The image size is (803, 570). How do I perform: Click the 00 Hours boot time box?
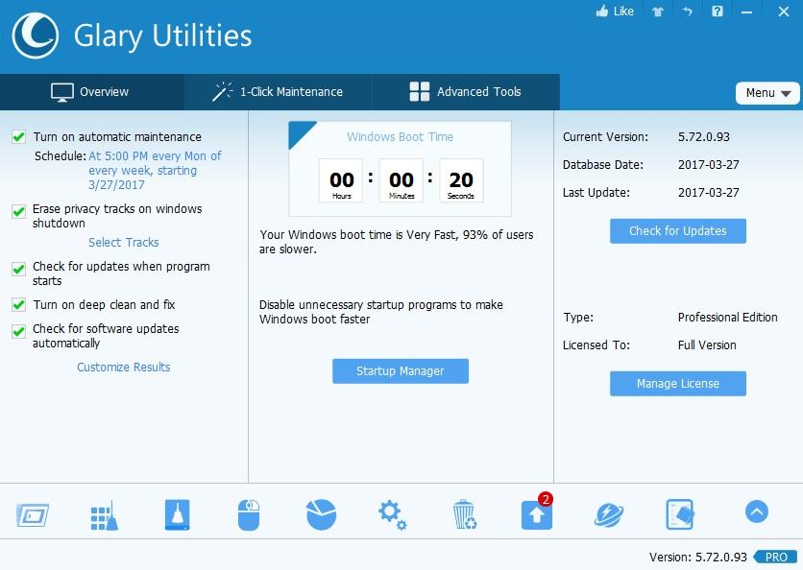(x=341, y=180)
